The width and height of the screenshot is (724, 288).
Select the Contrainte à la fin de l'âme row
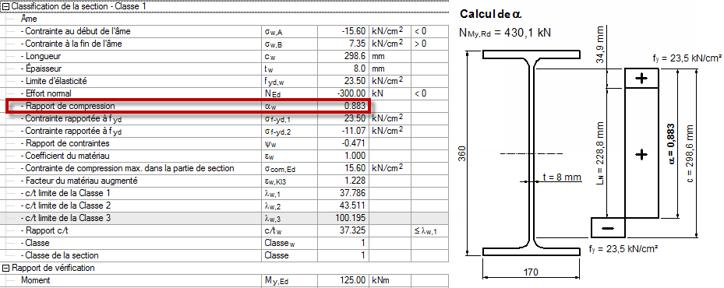tap(224, 44)
